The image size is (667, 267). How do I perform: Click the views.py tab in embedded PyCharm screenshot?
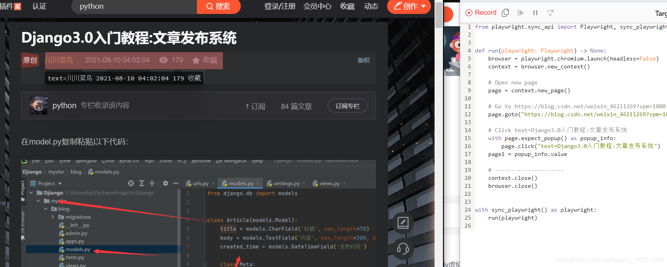click(329, 183)
